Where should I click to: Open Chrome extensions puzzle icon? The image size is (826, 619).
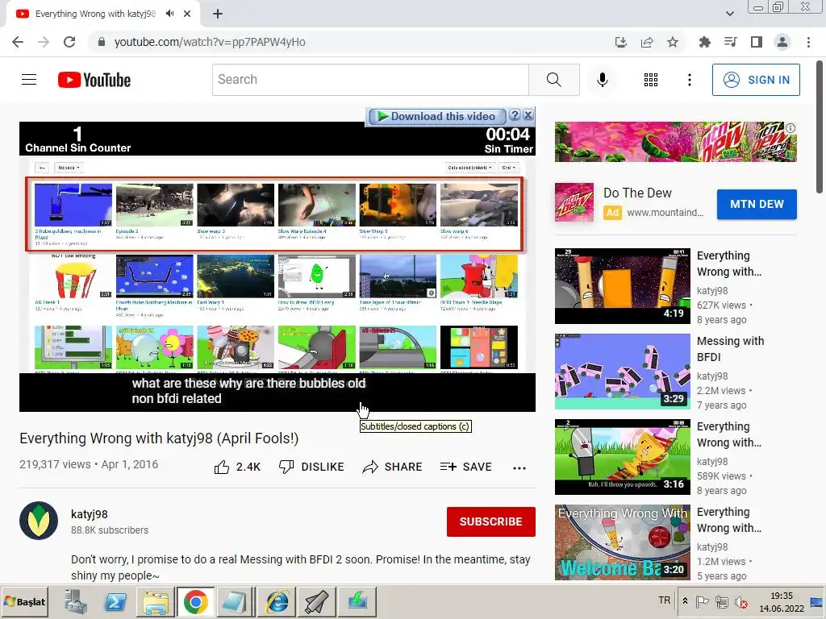pos(704,42)
